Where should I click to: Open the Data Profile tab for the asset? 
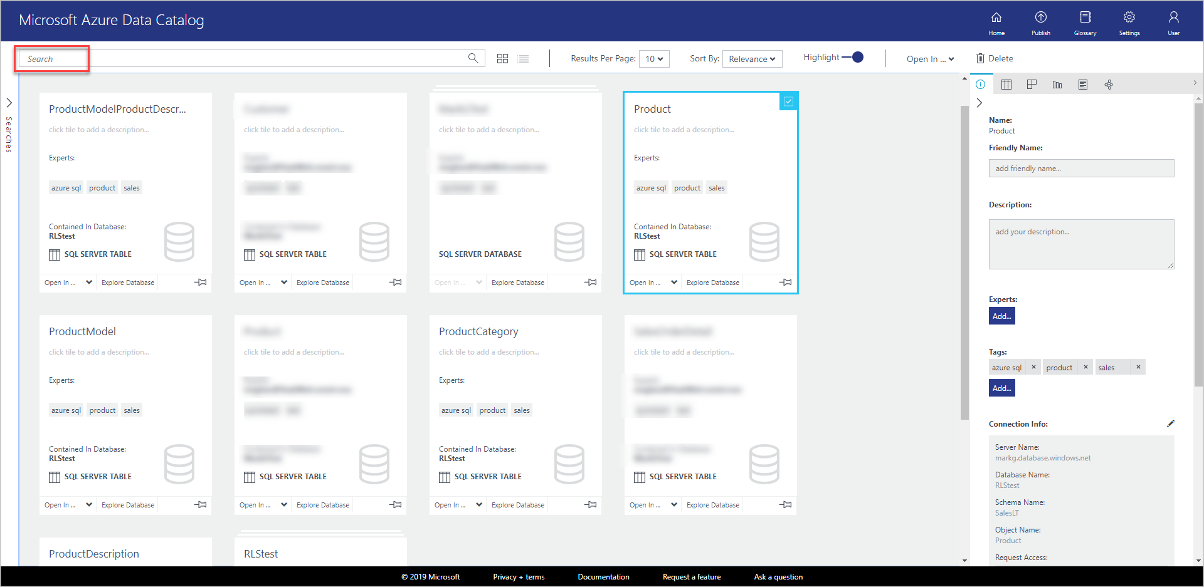tap(1057, 84)
